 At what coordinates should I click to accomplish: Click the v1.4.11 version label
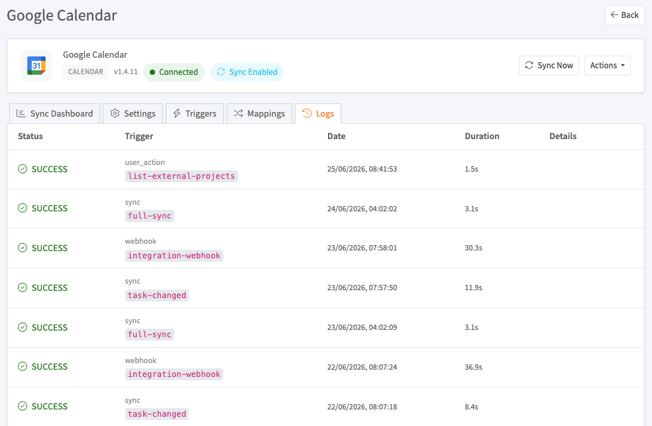point(126,72)
